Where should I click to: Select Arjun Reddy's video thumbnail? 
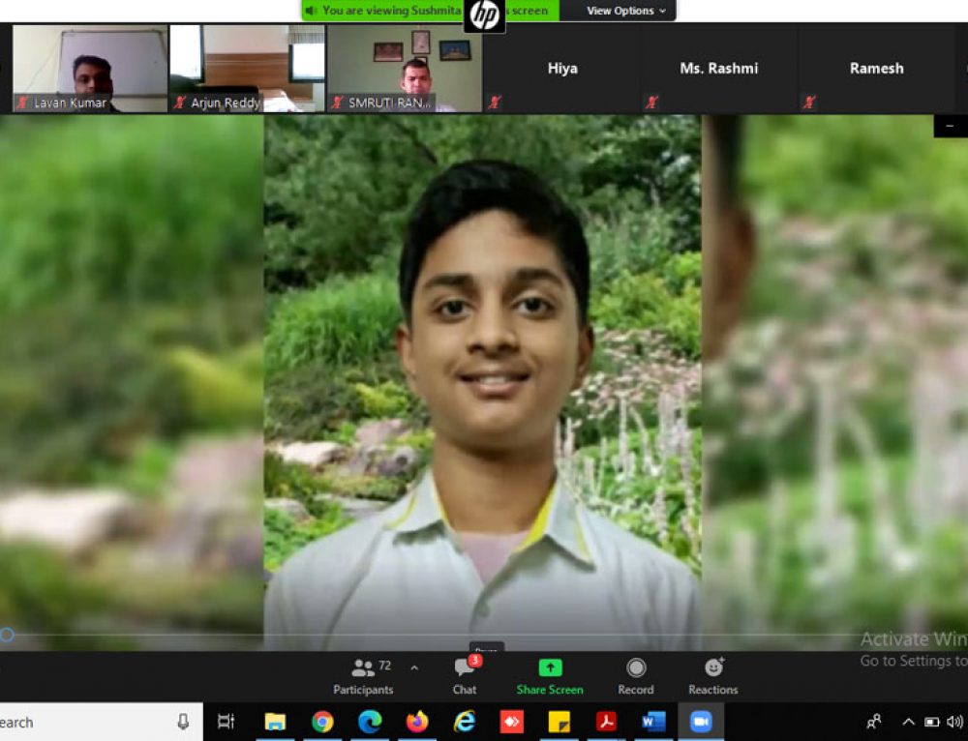[x=247, y=69]
